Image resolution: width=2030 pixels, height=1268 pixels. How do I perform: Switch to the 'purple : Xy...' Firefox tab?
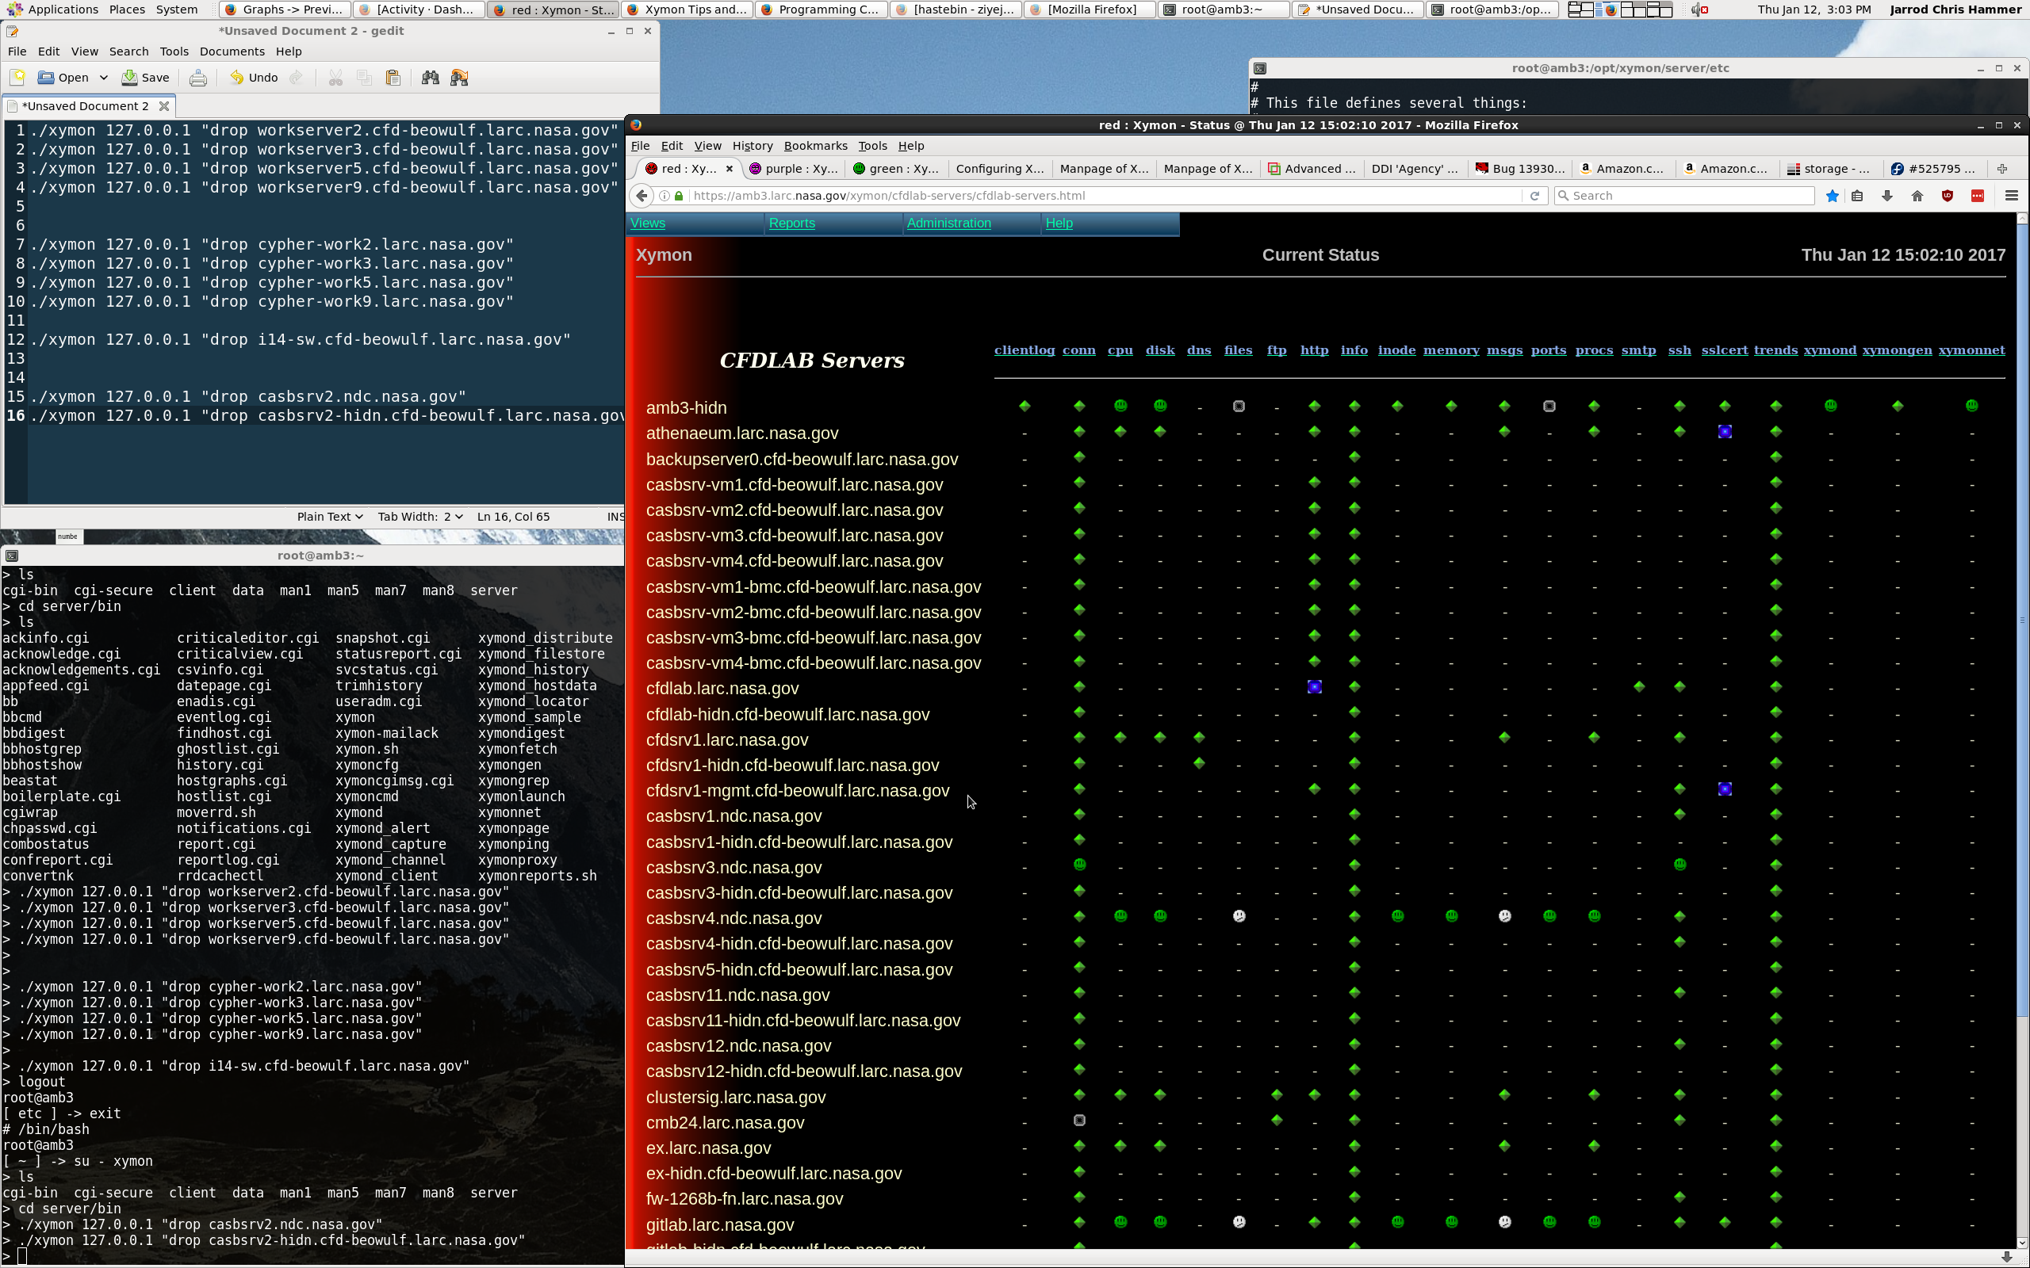click(793, 169)
